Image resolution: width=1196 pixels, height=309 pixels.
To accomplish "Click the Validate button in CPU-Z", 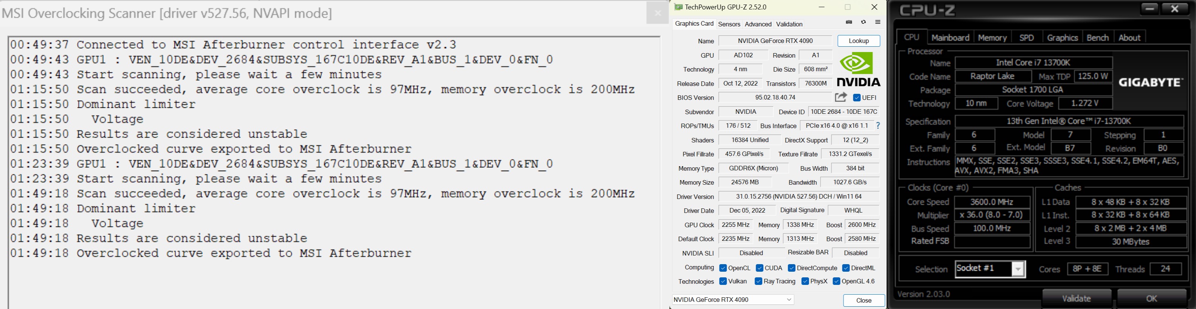I will [x=1077, y=298].
